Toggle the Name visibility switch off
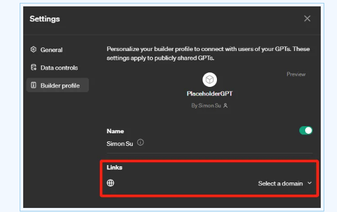The image size is (337, 212). pos(306,130)
